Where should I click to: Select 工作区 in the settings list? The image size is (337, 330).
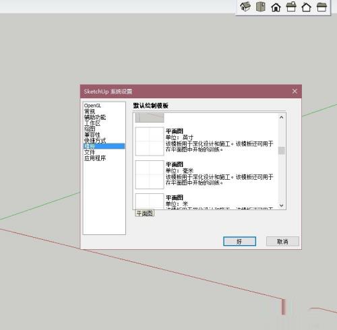(x=92, y=123)
